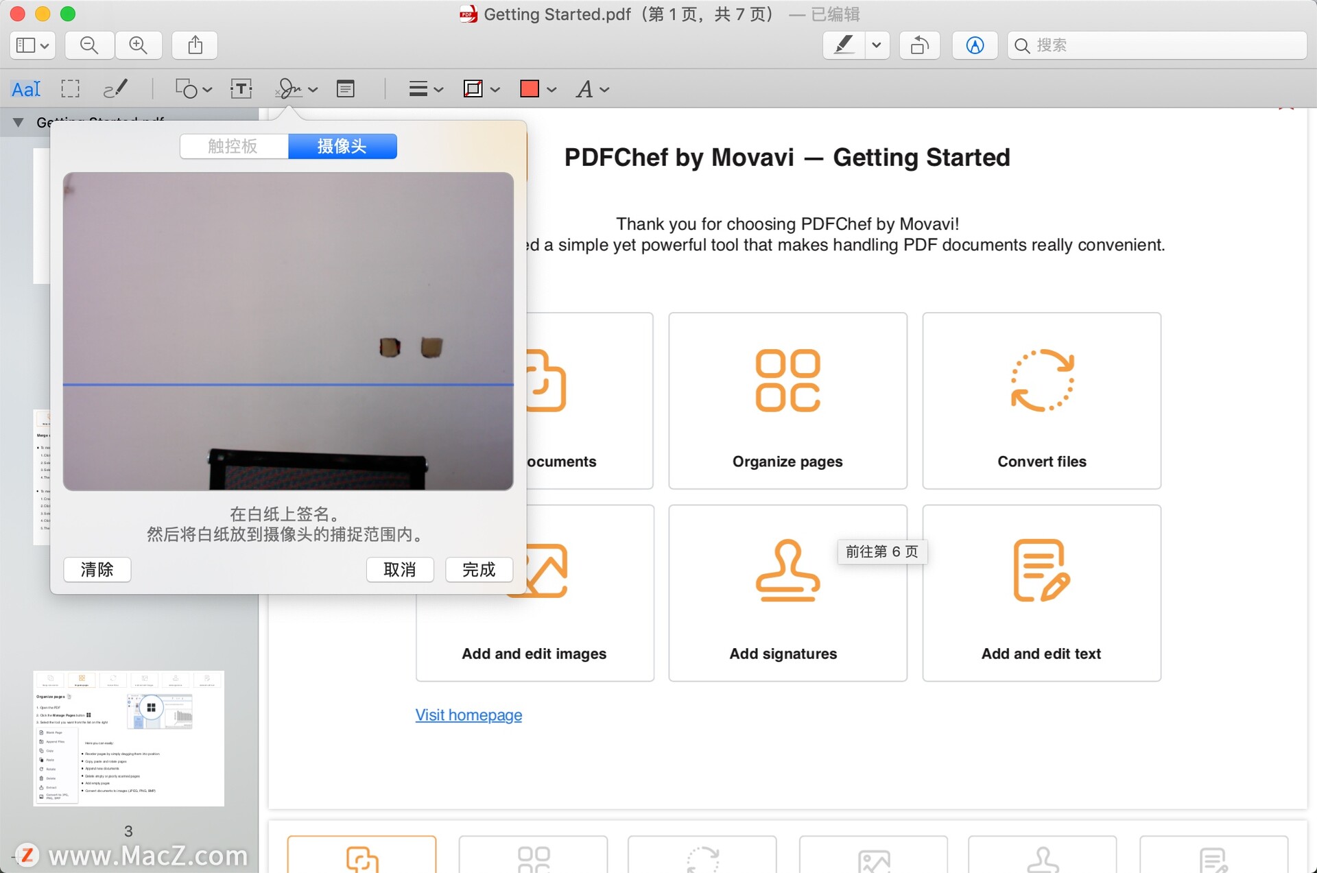Click the camera preview area

pos(288,331)
